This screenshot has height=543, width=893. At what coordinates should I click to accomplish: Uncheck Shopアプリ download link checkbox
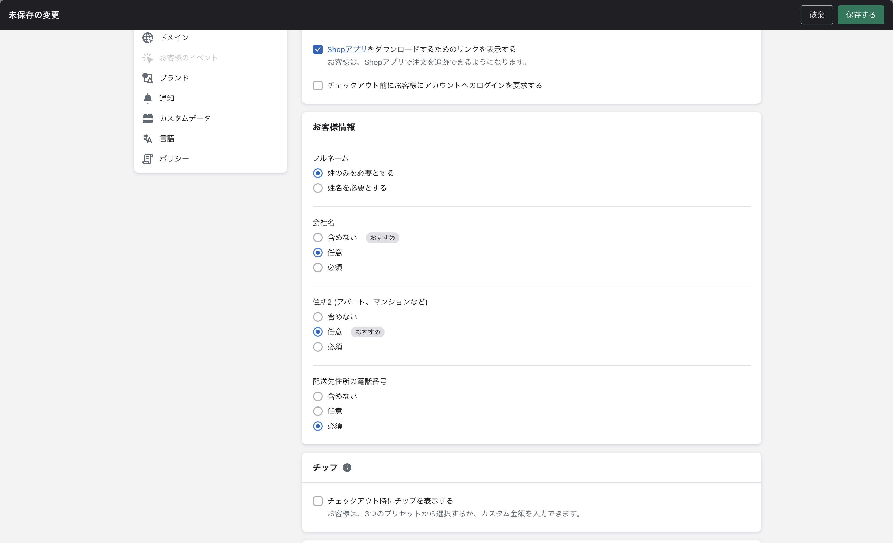318,49
